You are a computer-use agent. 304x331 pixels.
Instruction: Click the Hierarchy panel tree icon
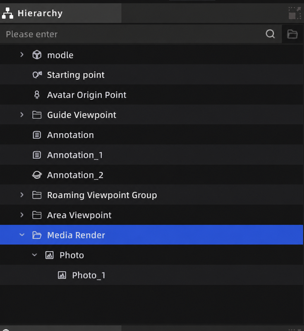point(7,13)
